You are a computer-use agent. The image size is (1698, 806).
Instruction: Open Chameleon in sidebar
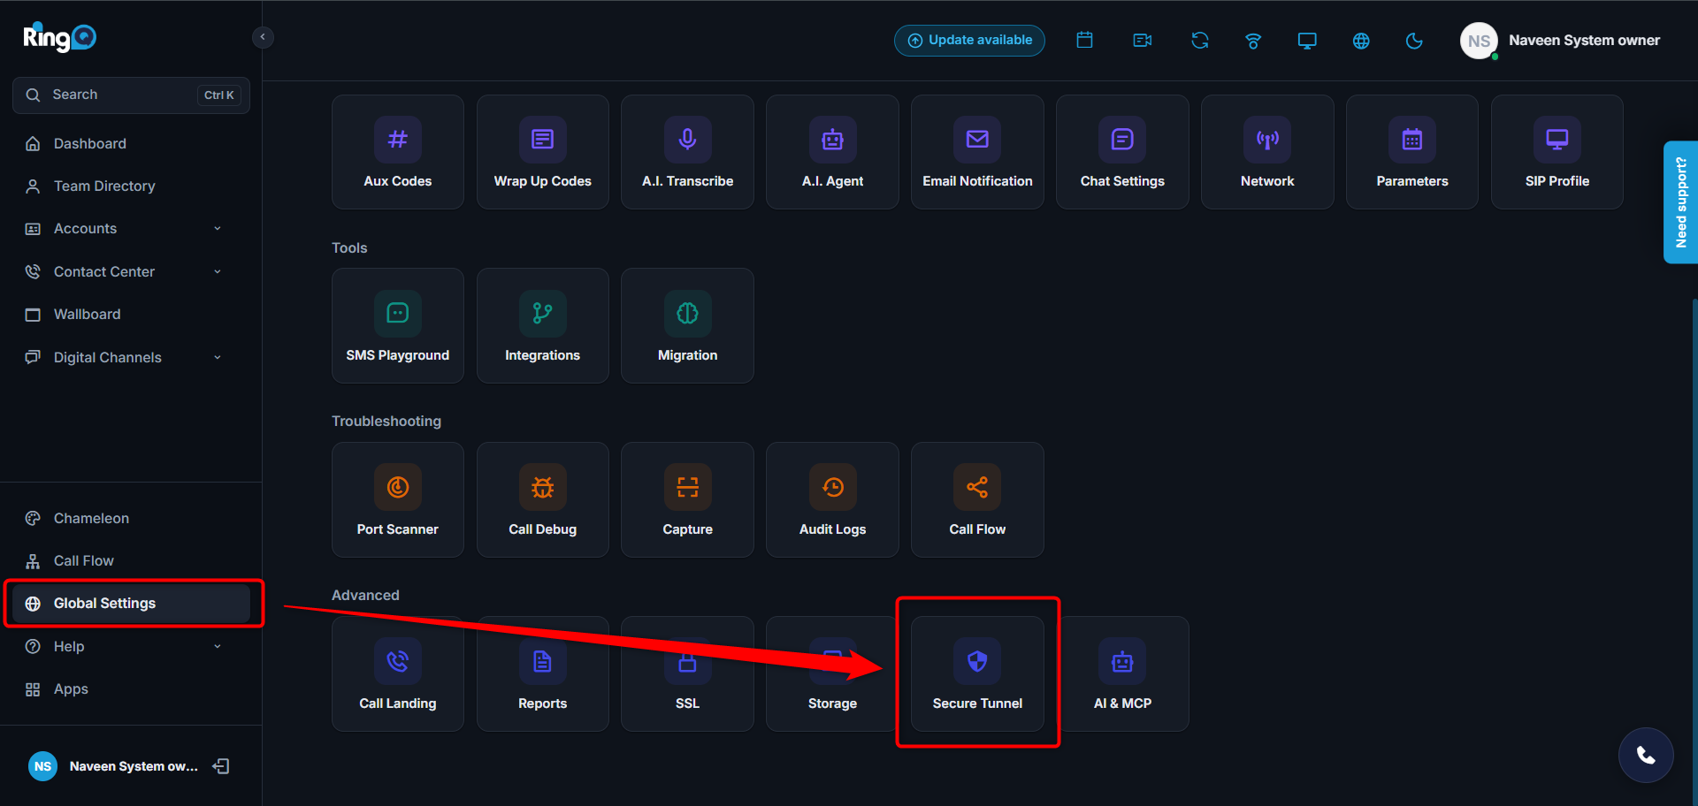(131, 519)
